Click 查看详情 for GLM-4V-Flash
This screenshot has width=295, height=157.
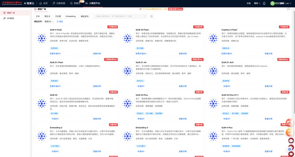tap(183, 54)
